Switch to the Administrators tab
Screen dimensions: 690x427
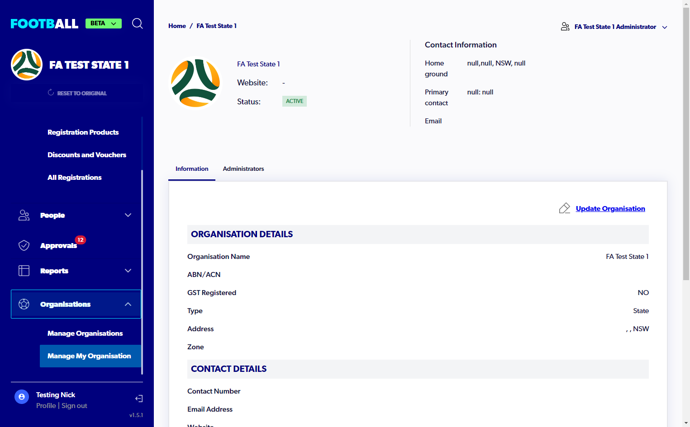click(243, 169)
